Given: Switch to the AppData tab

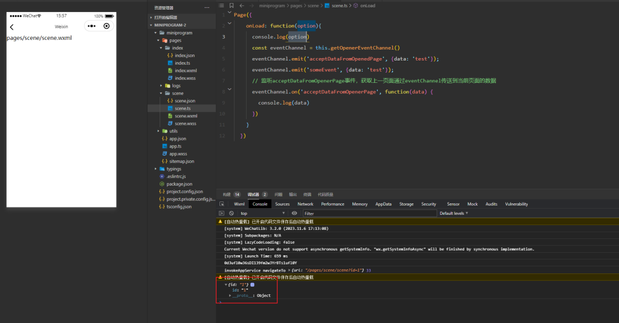Looking at the screenshot, I should [383, 204].
